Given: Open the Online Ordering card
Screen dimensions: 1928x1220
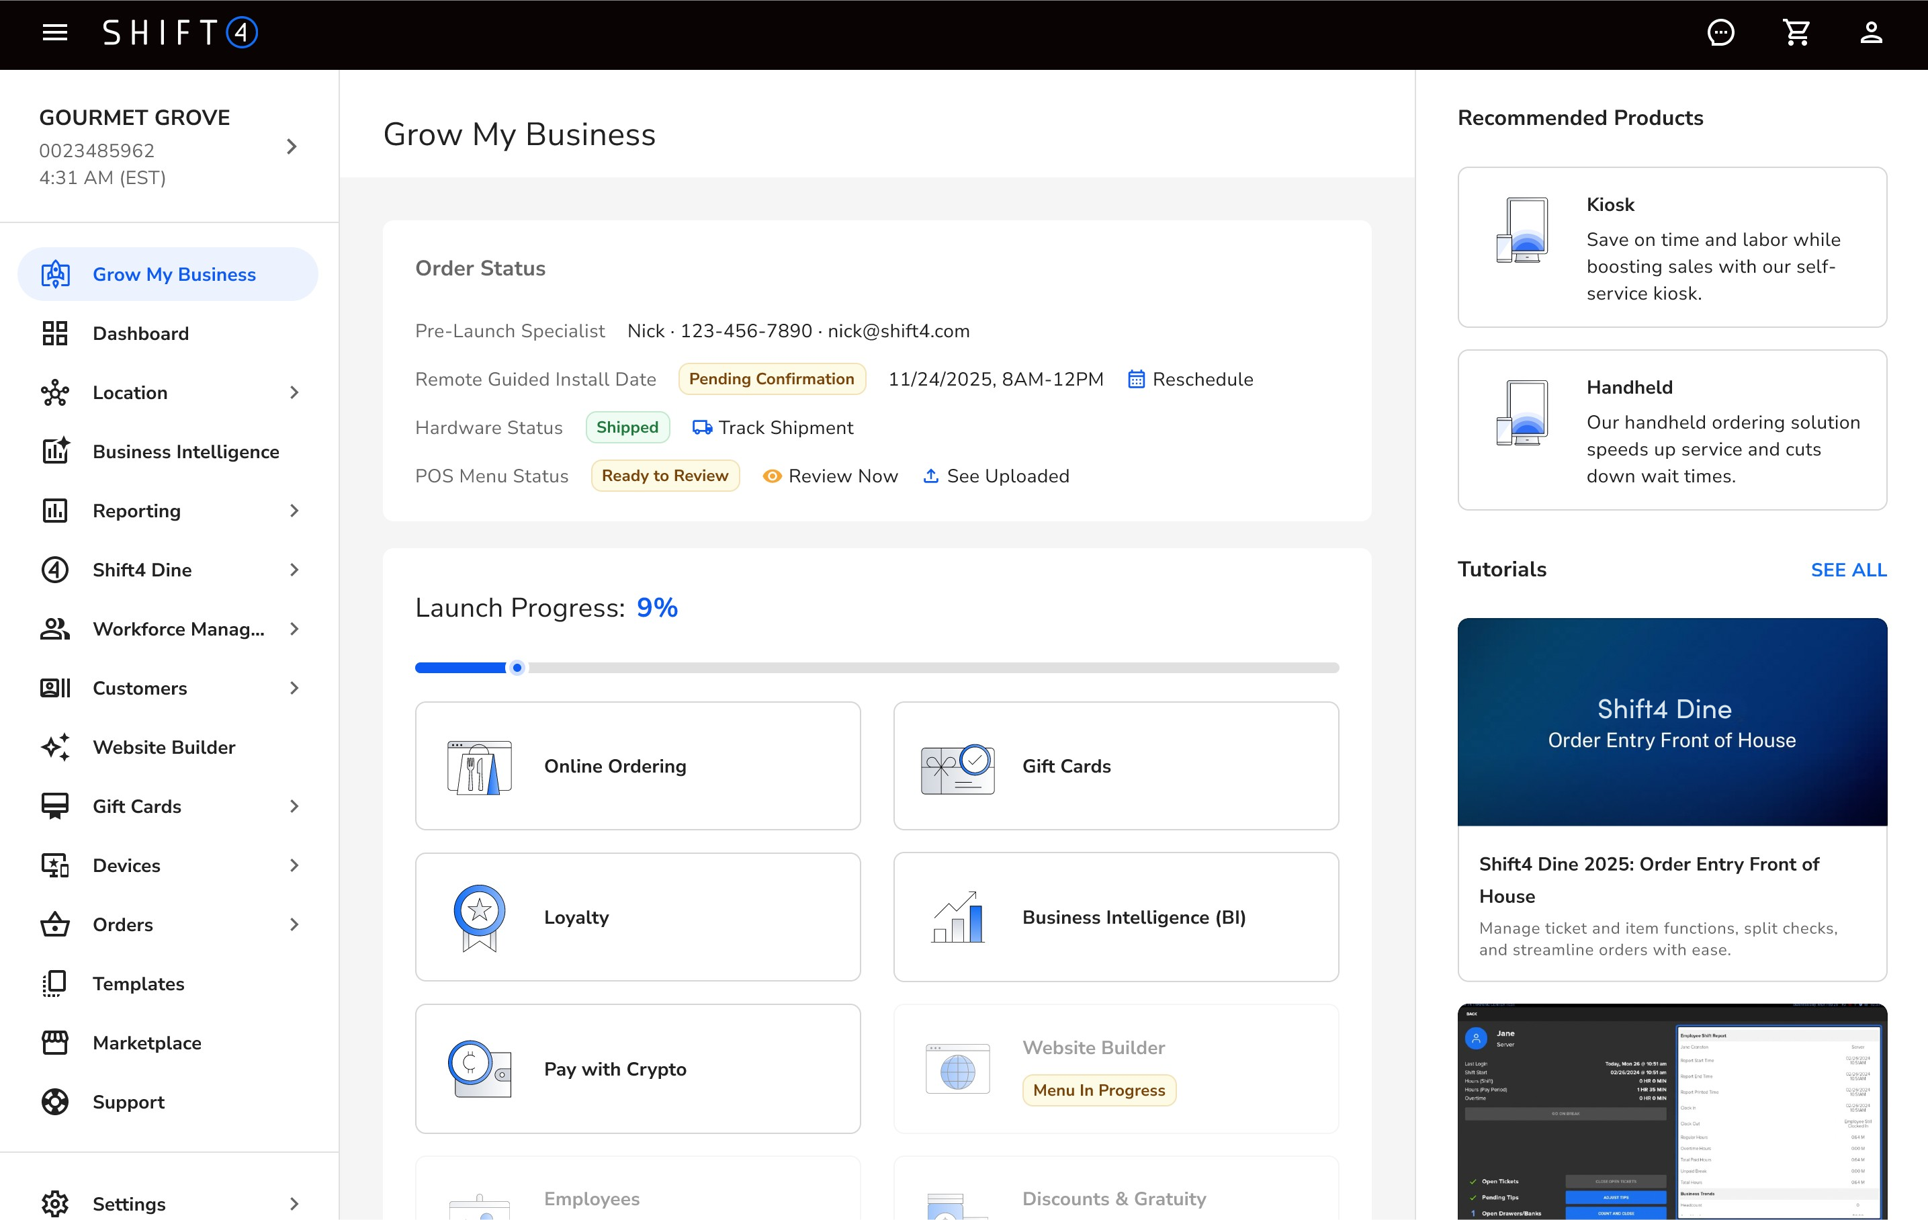Looking at the screenshot, I should pos(638,766).
